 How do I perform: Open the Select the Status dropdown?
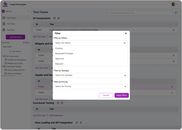[x=90, y=43]
